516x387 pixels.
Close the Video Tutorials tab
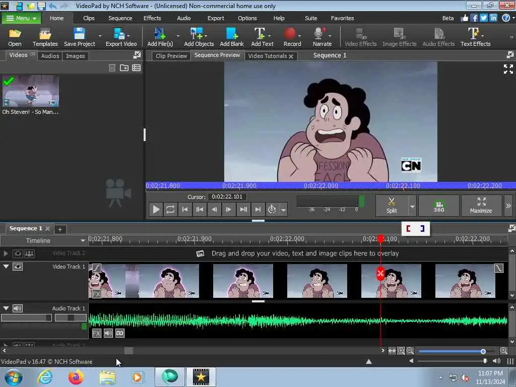291,56
